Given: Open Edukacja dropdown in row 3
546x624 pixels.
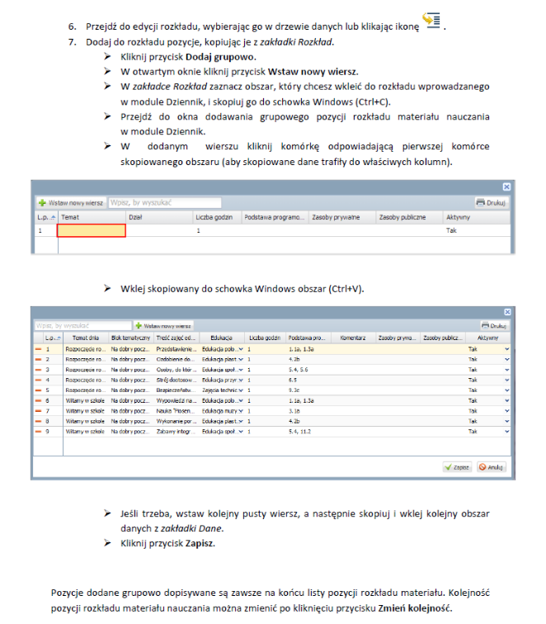Looking at the screenshot, I should [x=241, y=370].
